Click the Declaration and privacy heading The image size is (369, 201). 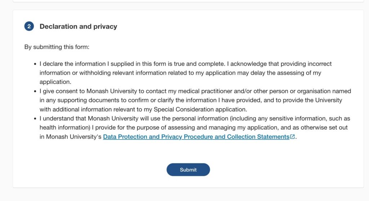(78, 26)
